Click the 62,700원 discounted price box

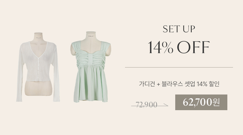click(201, 102)
